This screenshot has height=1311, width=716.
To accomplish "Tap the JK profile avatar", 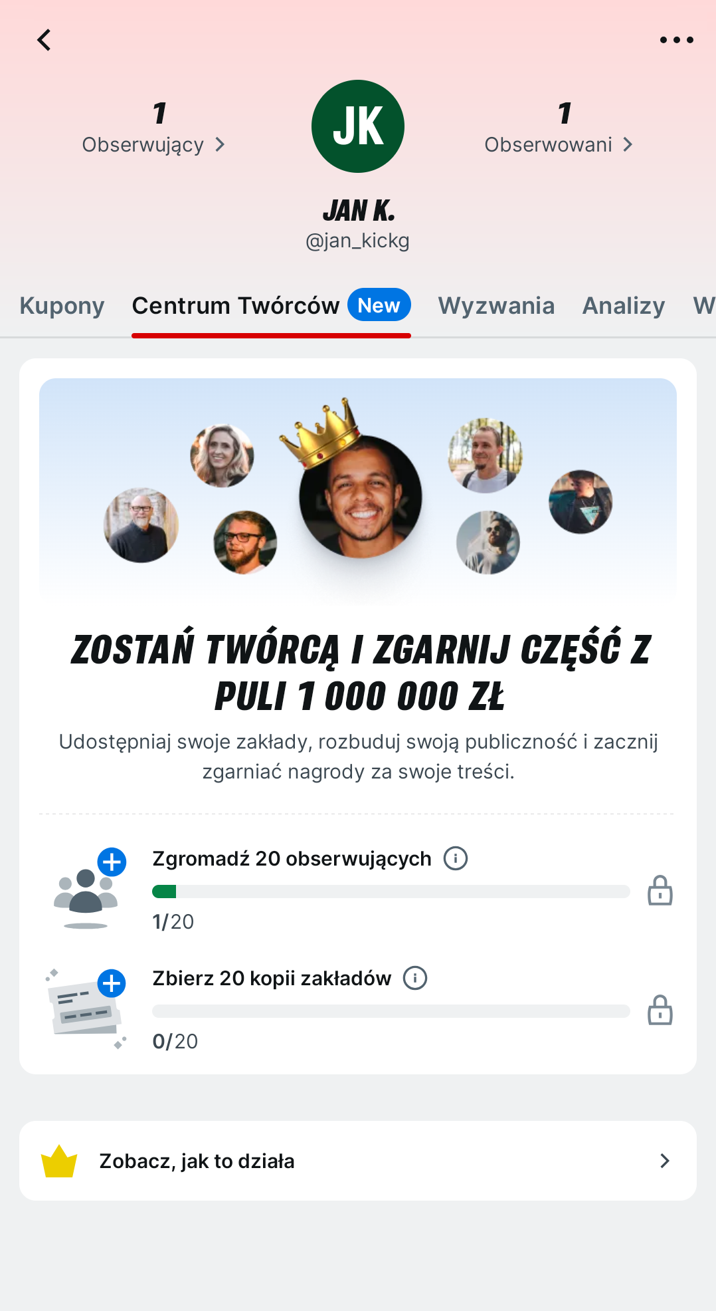I will point(358,126).
